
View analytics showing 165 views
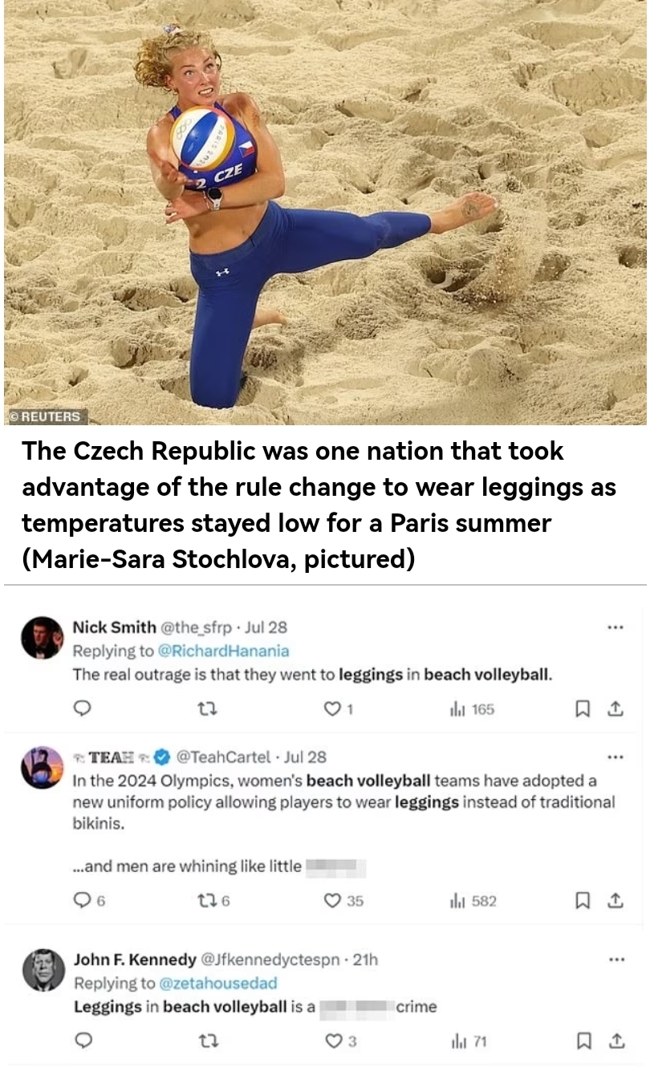473,708
